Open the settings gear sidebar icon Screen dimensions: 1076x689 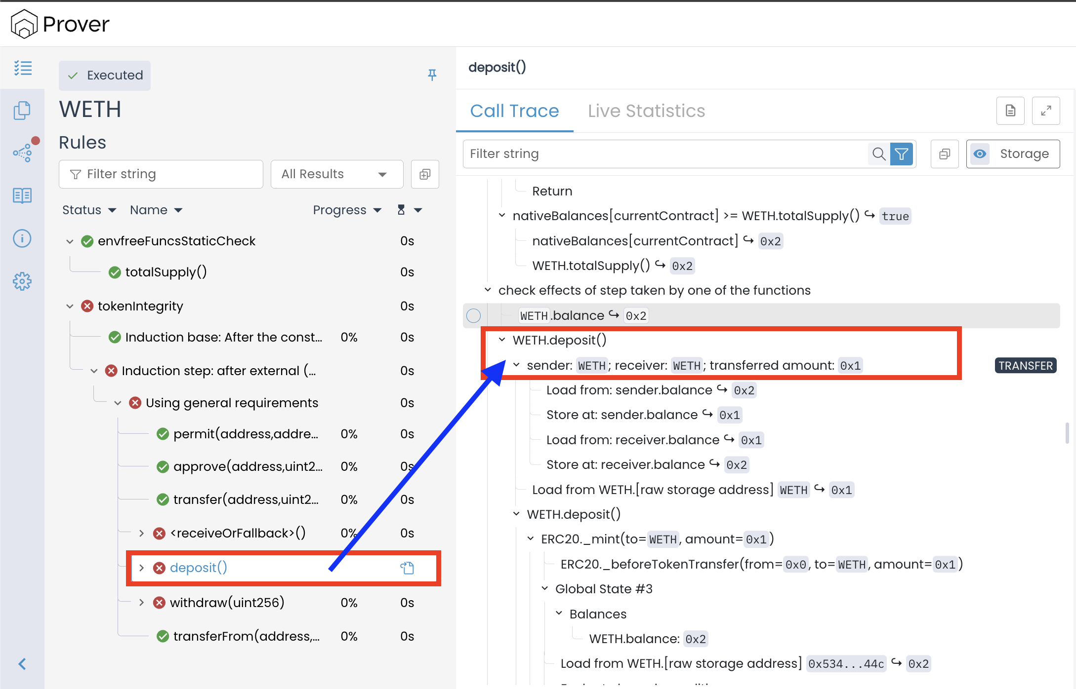pos(22,281)
